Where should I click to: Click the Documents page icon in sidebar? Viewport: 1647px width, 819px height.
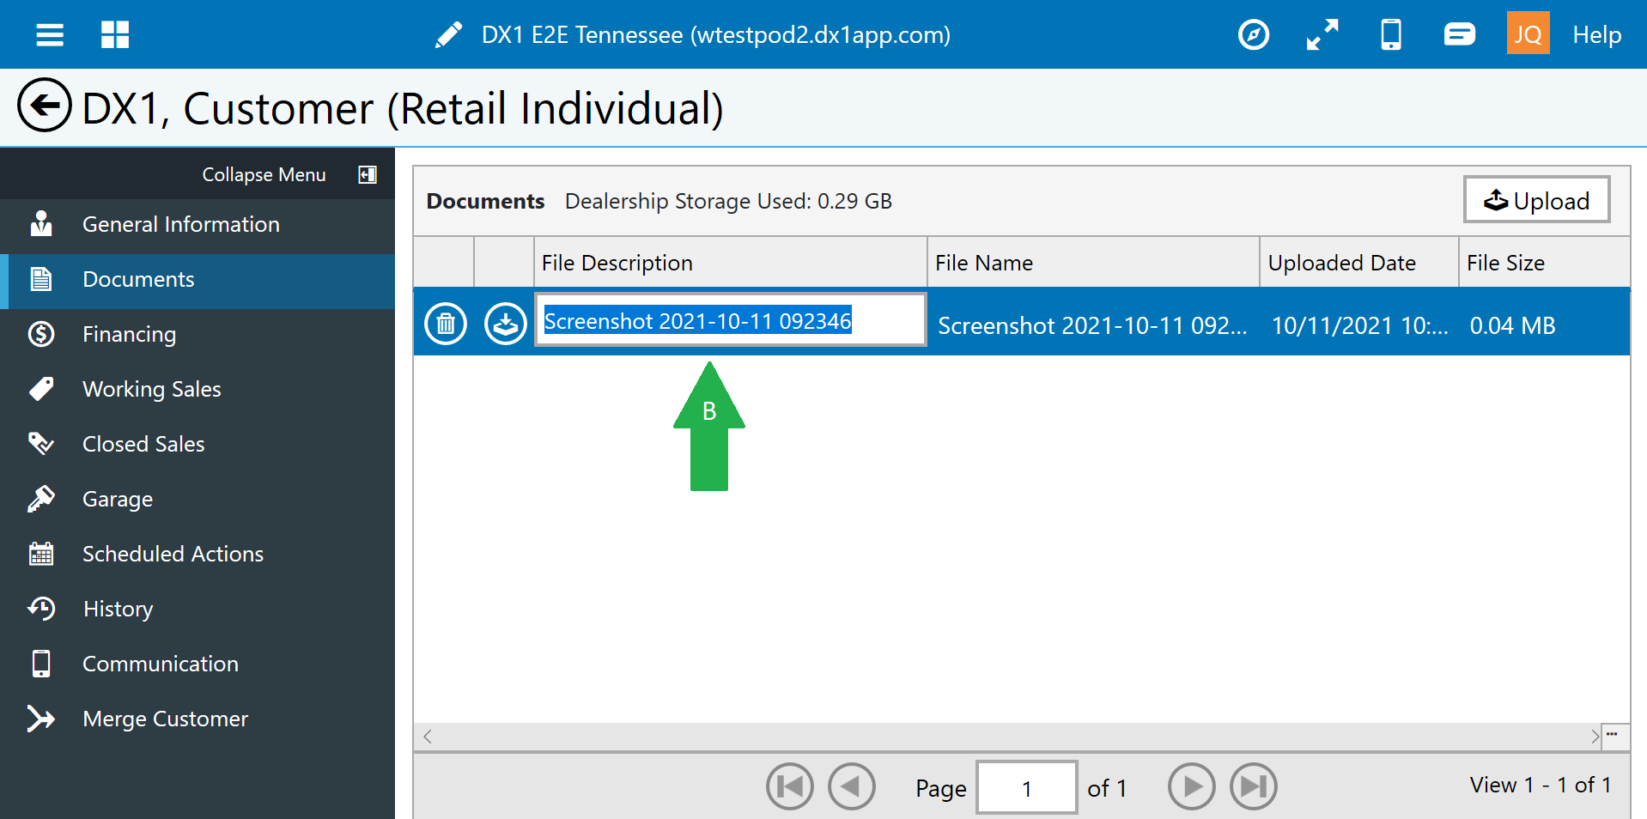click(x=41, y=279)
